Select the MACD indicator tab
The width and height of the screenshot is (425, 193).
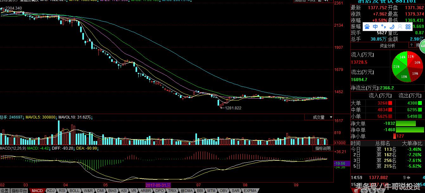[37, 190]
